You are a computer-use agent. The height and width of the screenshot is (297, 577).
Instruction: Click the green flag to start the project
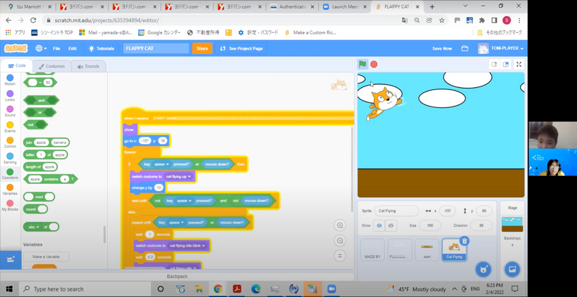362,64
